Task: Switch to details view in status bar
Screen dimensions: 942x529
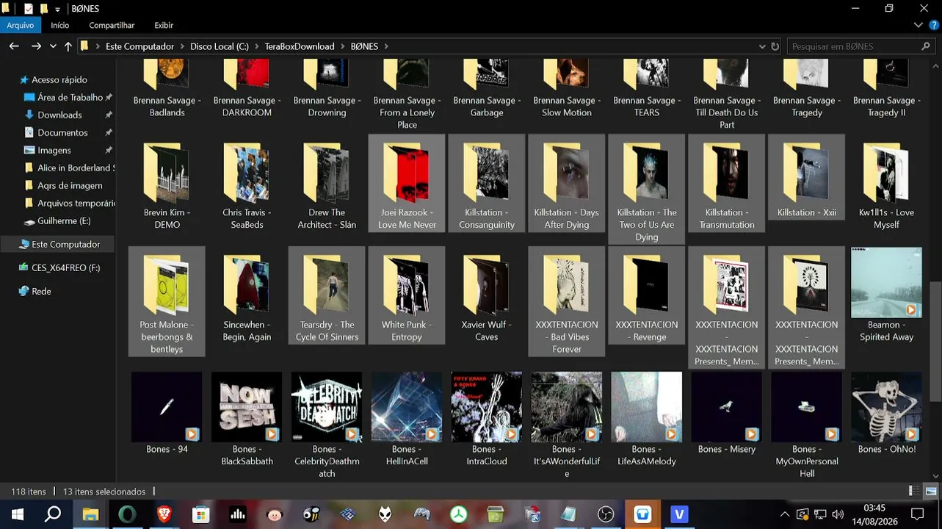Action: click(914, 491)
